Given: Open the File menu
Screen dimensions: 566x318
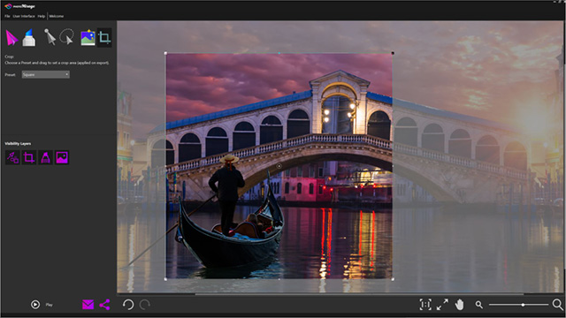Looking at the screenshot, I should (x=7, y=16).
